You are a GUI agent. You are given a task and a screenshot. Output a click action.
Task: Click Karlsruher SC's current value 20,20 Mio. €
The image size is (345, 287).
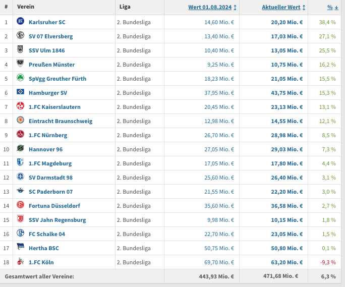[x=287, y=22]
